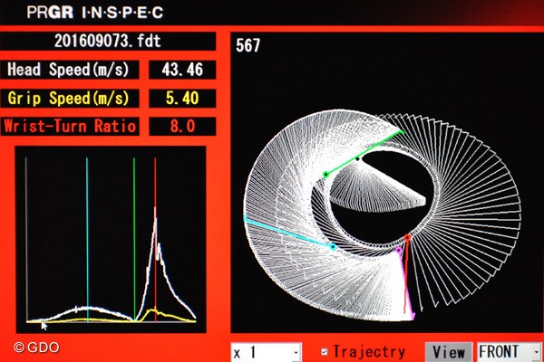Image resolution: width=544 pixels, height=362 pixels.
Task: Select the red Wrist-Turn Ratio label
Action: click(70, 126)
